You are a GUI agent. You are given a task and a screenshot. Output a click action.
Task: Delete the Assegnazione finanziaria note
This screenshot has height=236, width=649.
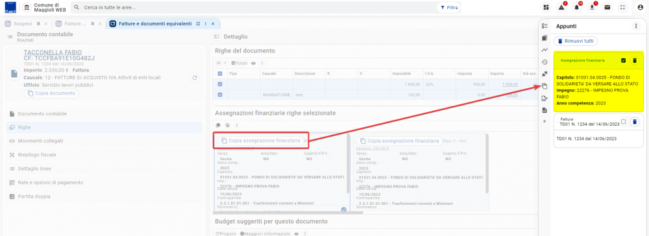click(x=634, y=61)
